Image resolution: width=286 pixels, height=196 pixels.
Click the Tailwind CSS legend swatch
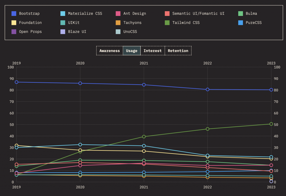[x=167, y=23]
